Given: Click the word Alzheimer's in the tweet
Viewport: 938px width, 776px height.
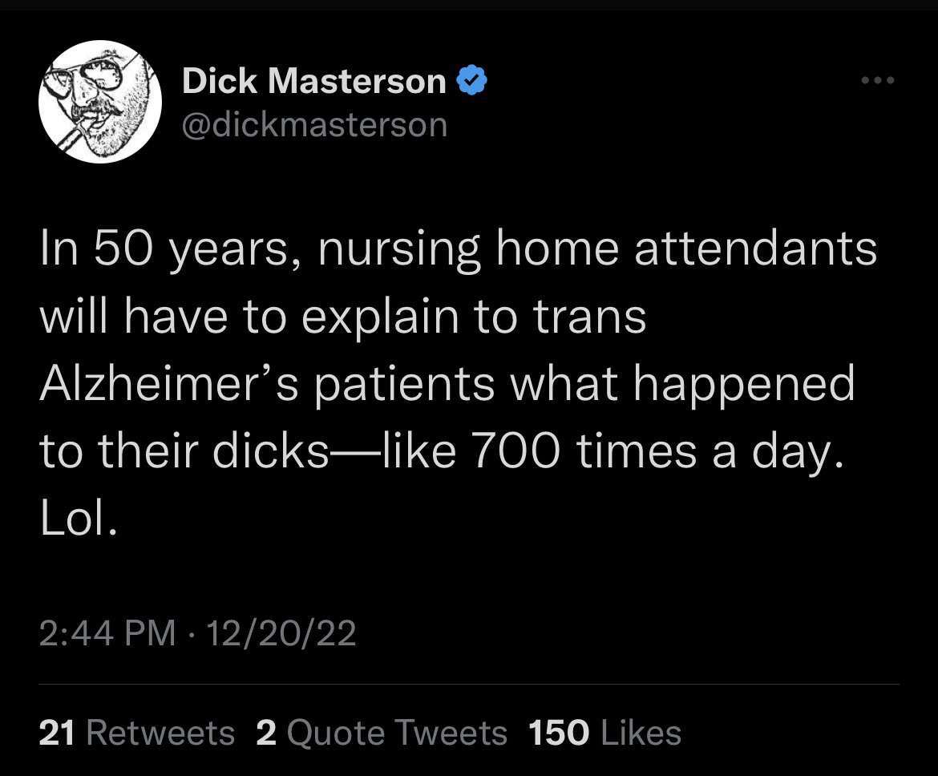Looking at the screenshot, I should (x=168, y=383).
